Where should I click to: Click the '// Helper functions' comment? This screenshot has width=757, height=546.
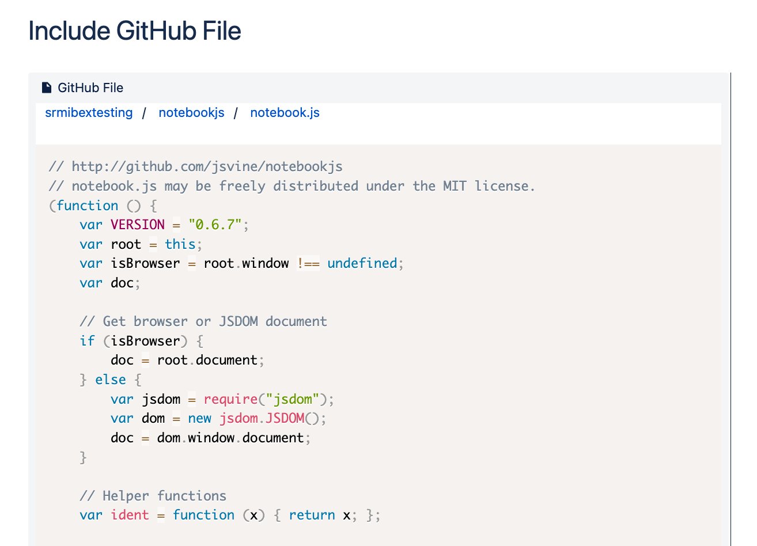[x=153, y=496]
